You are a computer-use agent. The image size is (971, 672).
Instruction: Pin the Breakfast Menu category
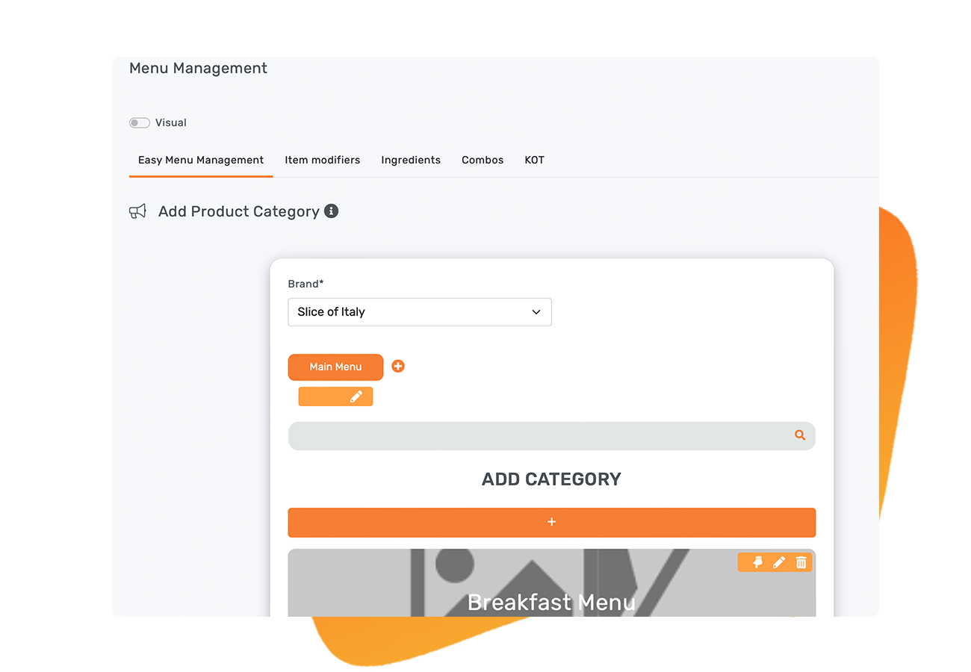pos(757,562)
